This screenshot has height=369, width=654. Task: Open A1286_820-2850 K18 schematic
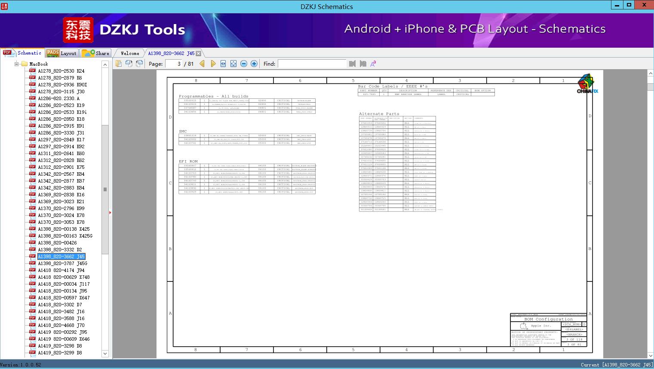[61, 119]
